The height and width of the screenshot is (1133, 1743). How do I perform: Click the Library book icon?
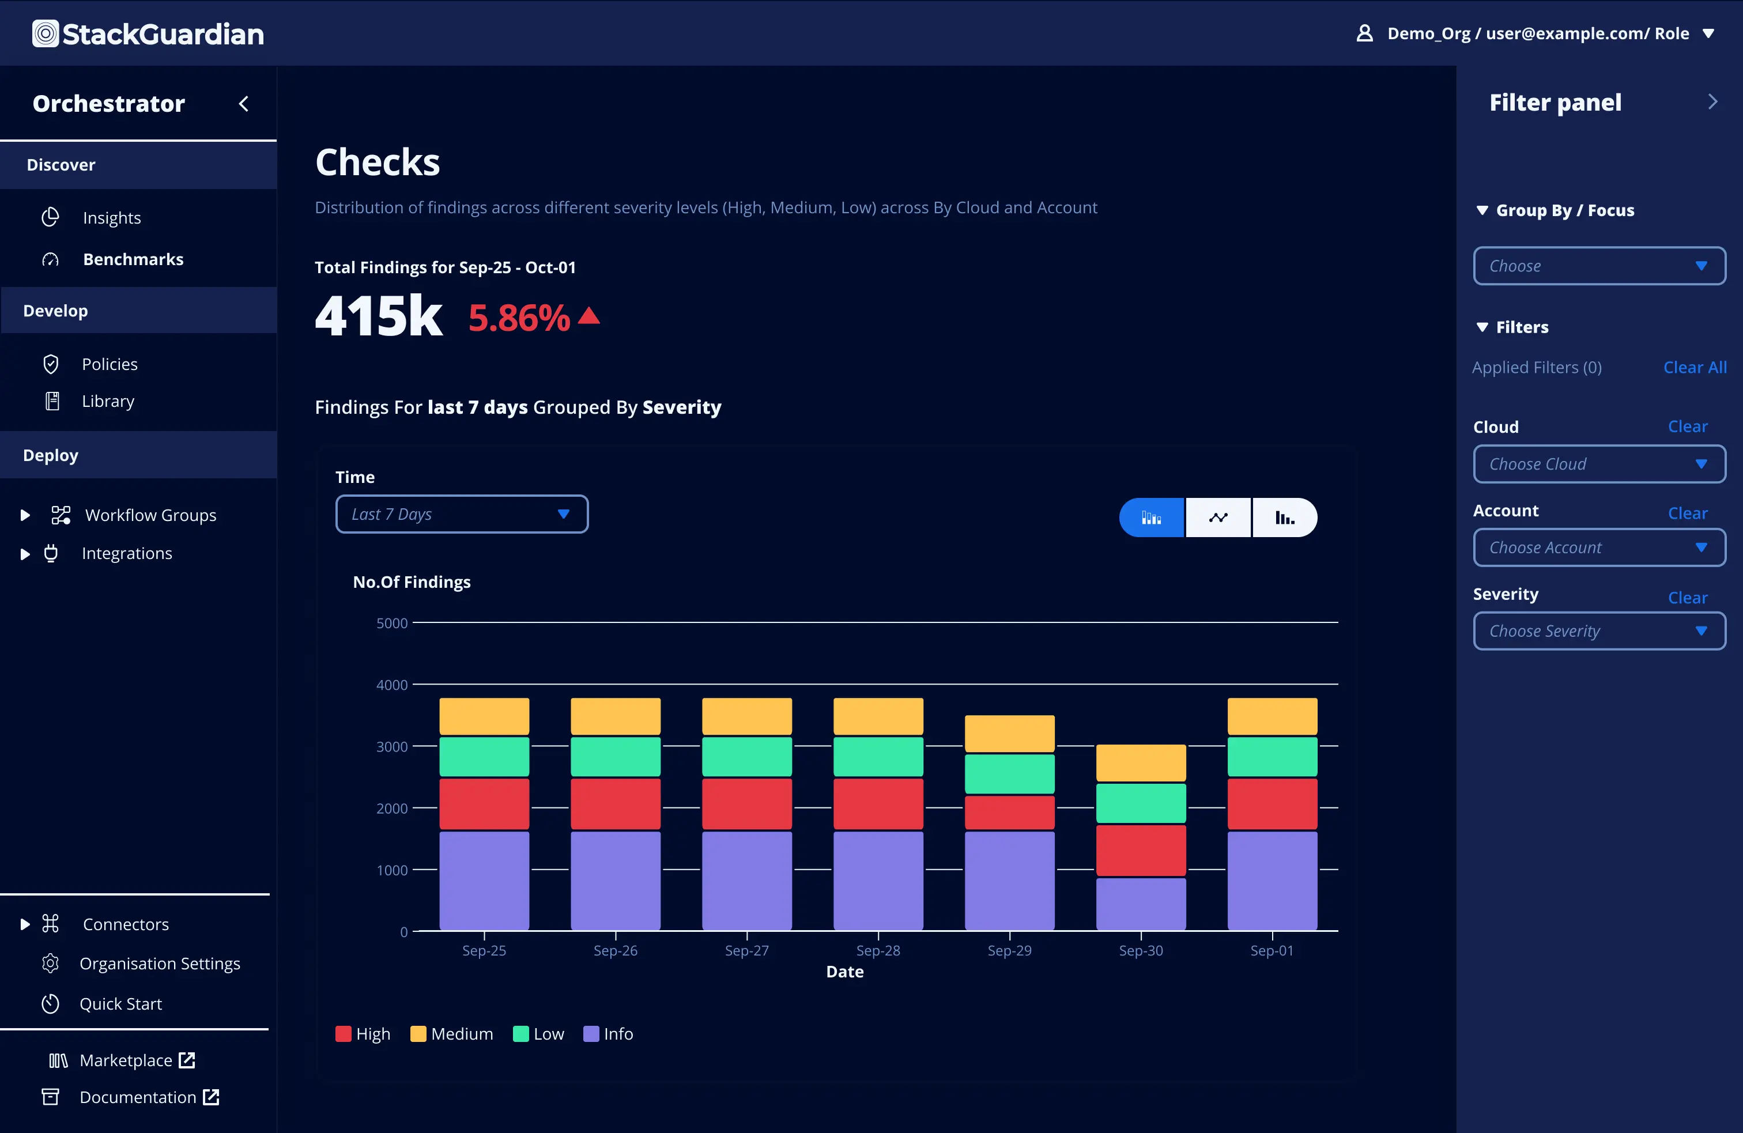[x=52, y=401]
